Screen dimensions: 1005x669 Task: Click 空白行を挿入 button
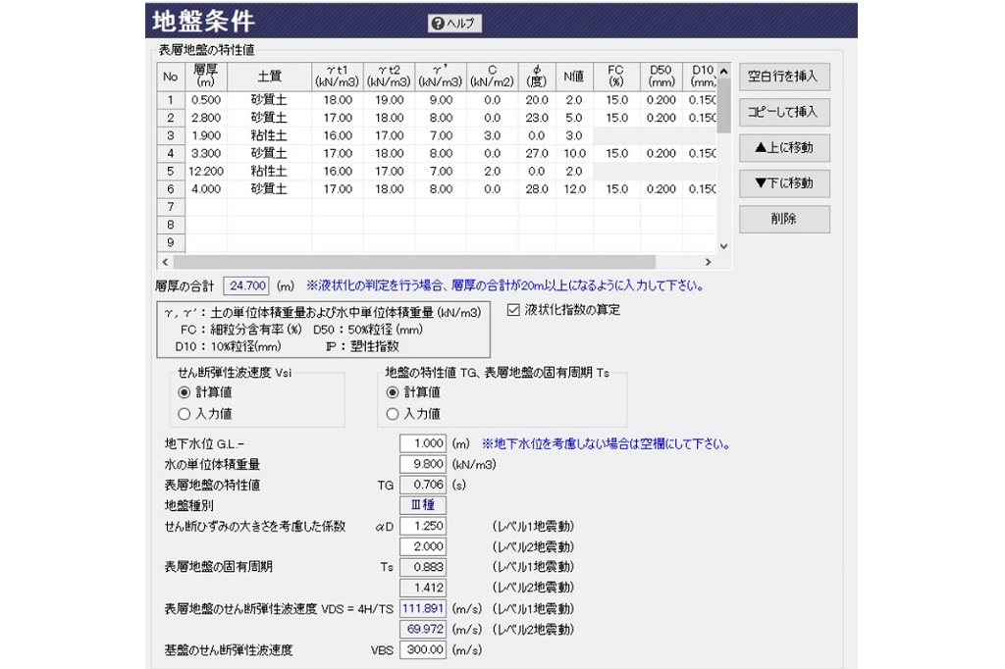click(x=784, y=77)
